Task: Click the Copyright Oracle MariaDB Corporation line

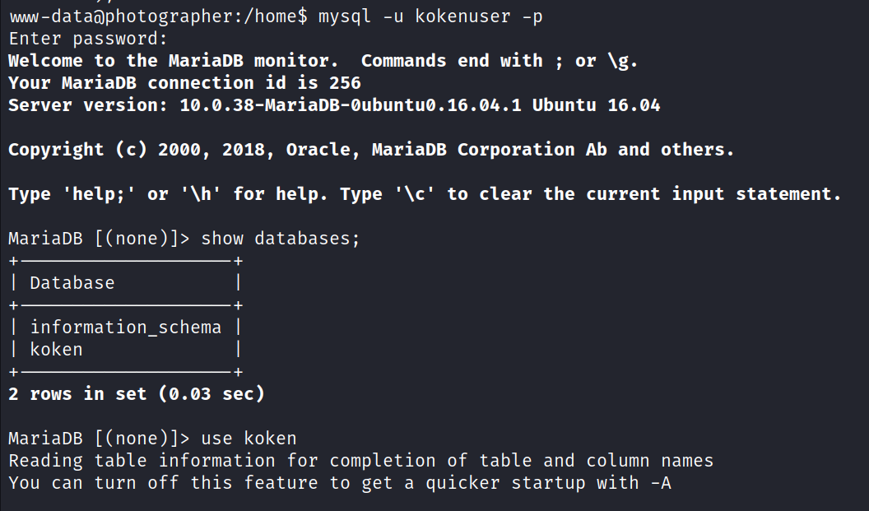Action: (x=370, y=150)
